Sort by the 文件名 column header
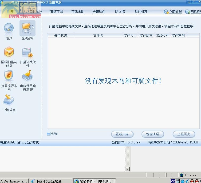This screenshot has width=201, height=183. click(98, 35)
